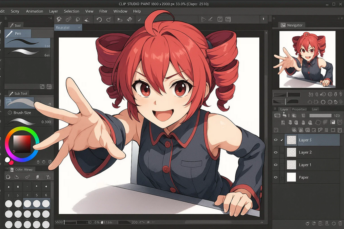Click the circle icon in Color Wined toolbar
Viewport: 344px width, 229px height.
coord(8,177)
